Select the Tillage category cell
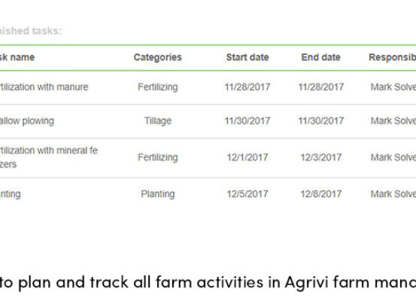 click(158, 121)
